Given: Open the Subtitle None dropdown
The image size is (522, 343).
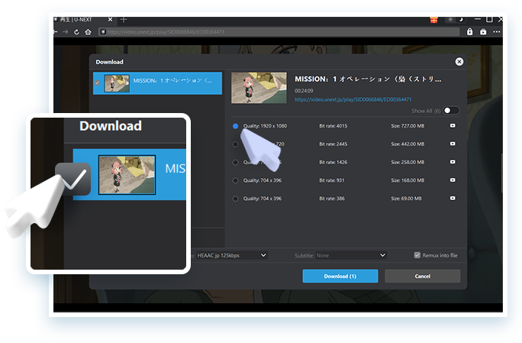Looking at the screenshot, I should (351, 255).
